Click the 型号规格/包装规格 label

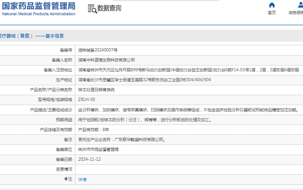(55, 99)
